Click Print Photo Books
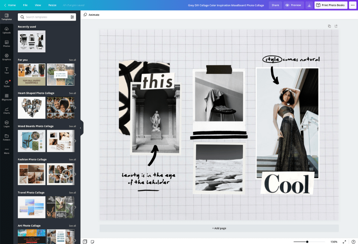 pyautogui.click(x=330, y=5)
